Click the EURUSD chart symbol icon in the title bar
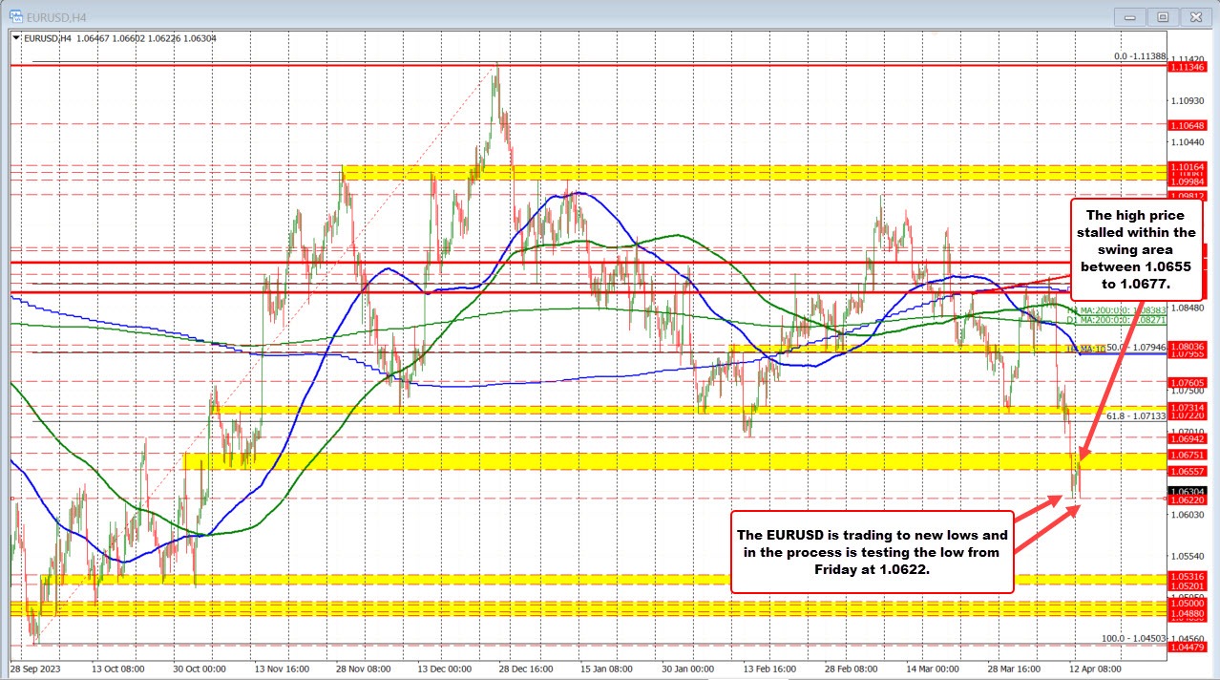This screenshot has height=680, width=1220. [15, 15]
